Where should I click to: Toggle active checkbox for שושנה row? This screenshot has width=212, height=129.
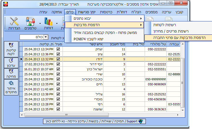click(58, 109)
